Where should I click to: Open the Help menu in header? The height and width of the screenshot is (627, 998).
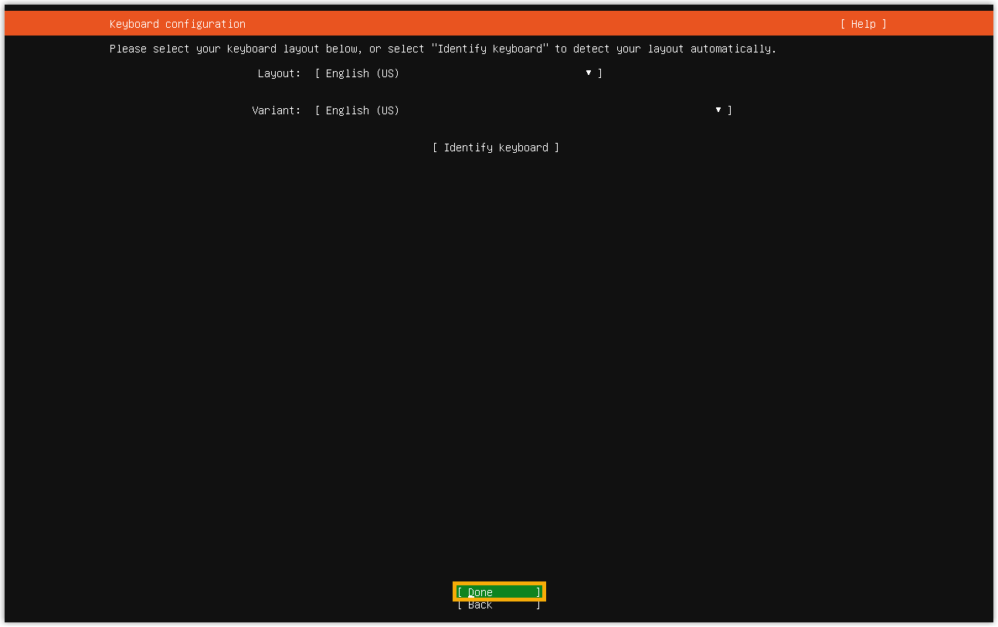pos(863,24)
